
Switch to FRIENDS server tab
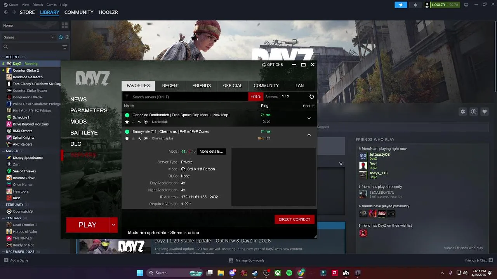click(x=202, y=86)
